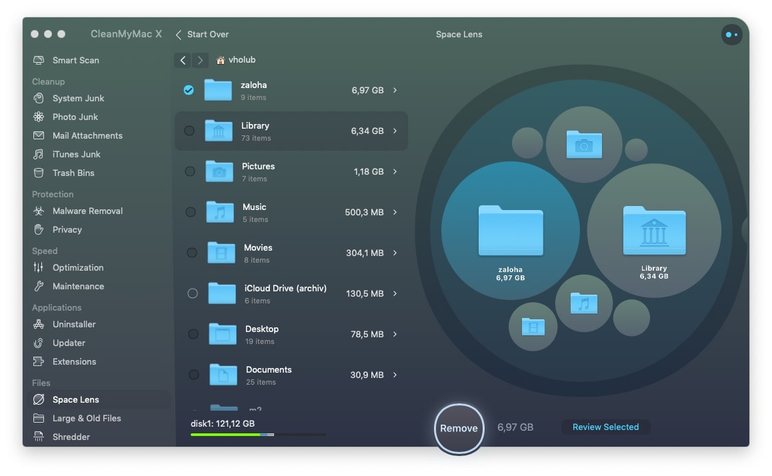Image resolution: width=772 pixels, height=476 pixels.
Task: Check the Library folder checkbox
Action: [189, 131]
